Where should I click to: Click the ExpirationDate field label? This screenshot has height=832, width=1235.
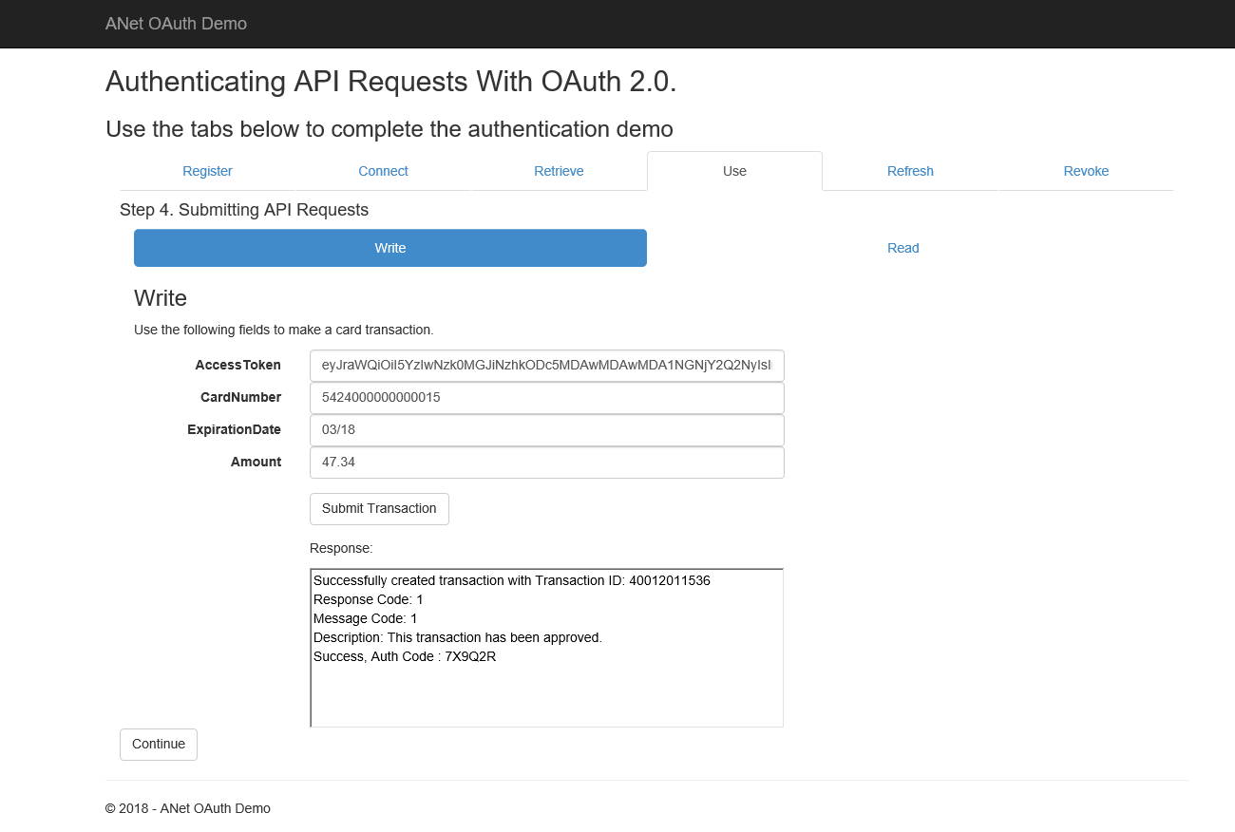pos(234,429)
